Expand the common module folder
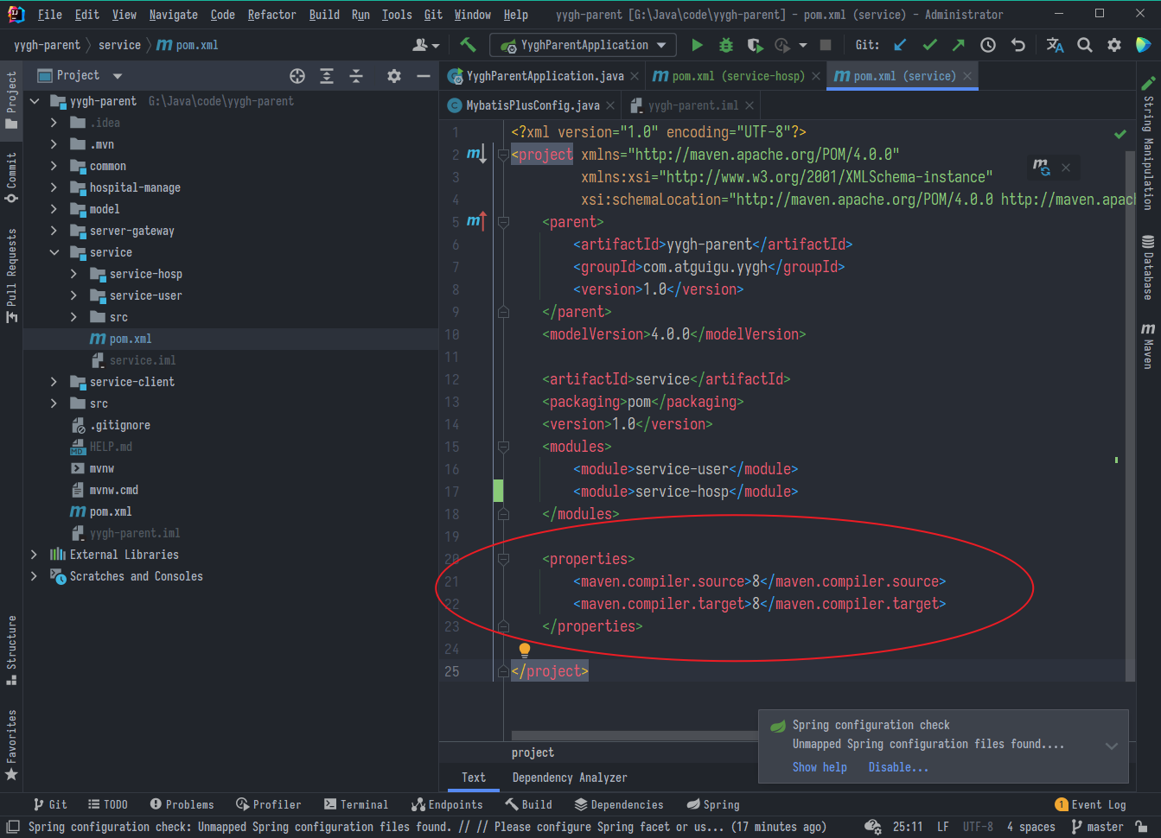The width and height of the screenshot is (1161, 838). tap(54, 166)
